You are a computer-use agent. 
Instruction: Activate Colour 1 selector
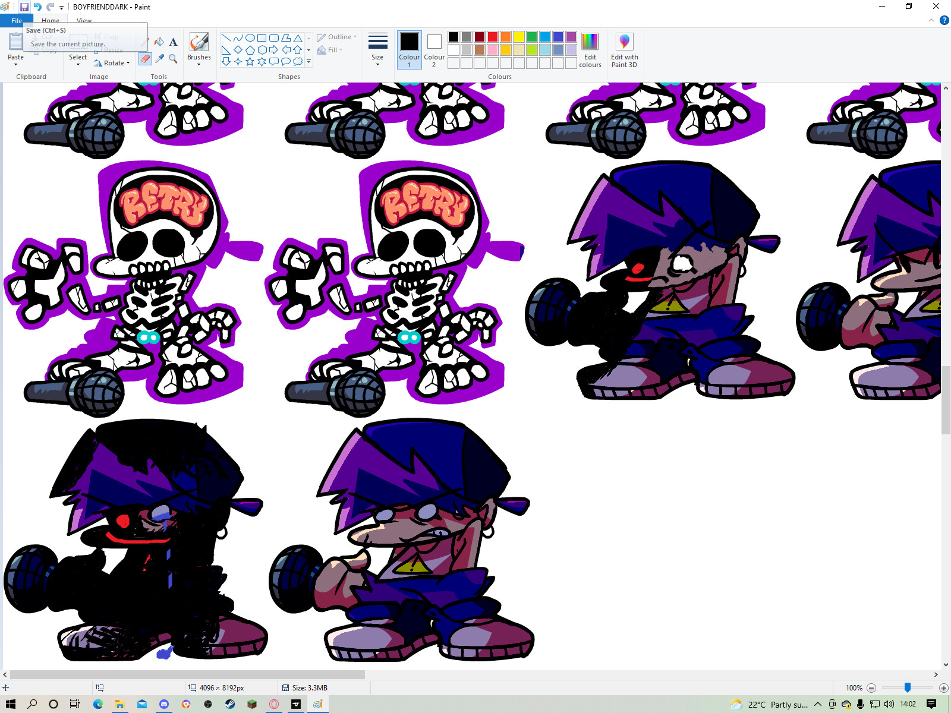(409, 49)
